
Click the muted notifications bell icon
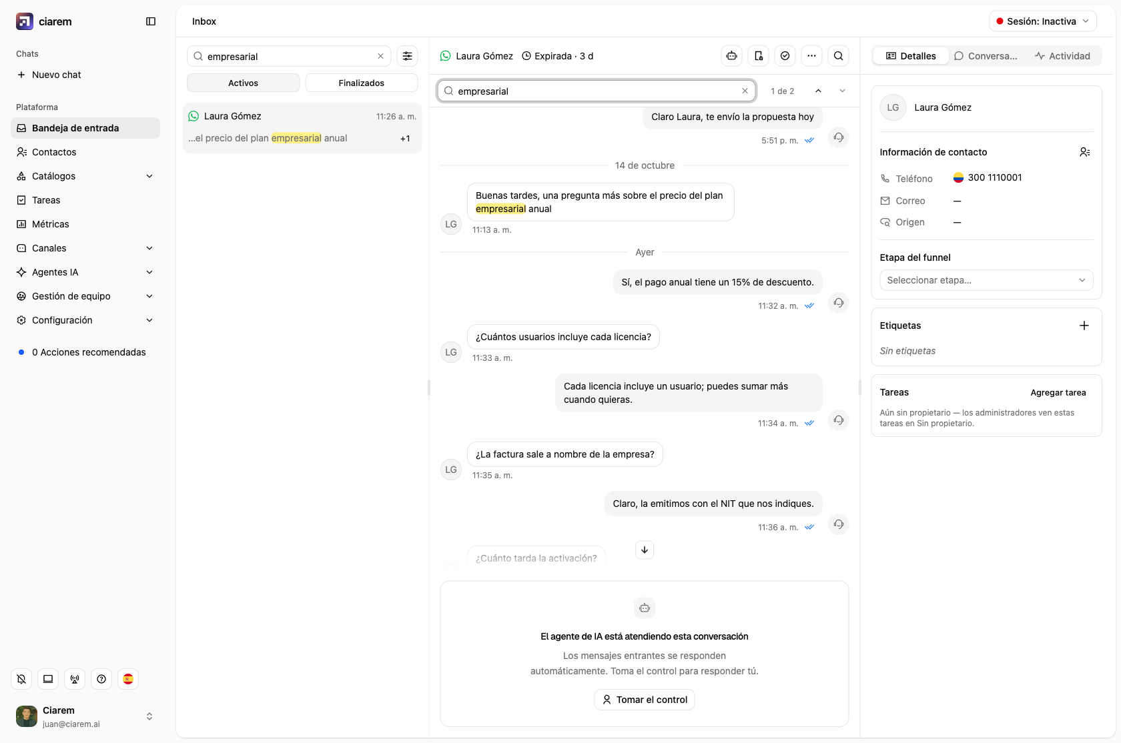pos(21,679)
